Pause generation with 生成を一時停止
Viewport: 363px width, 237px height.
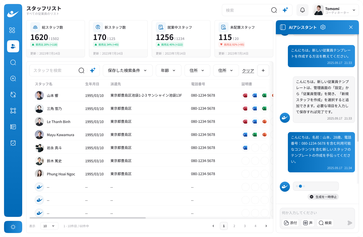pos(323,197)
